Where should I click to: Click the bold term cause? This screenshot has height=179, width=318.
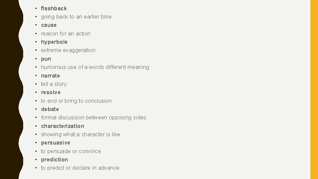(49, 25)
